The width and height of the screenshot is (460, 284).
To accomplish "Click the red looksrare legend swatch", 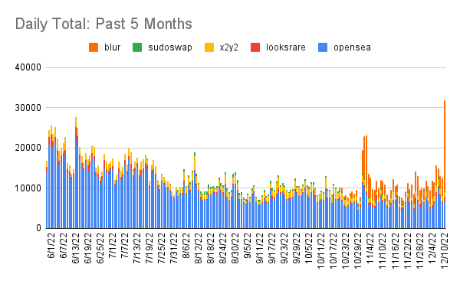I will [x=255, y=47].
